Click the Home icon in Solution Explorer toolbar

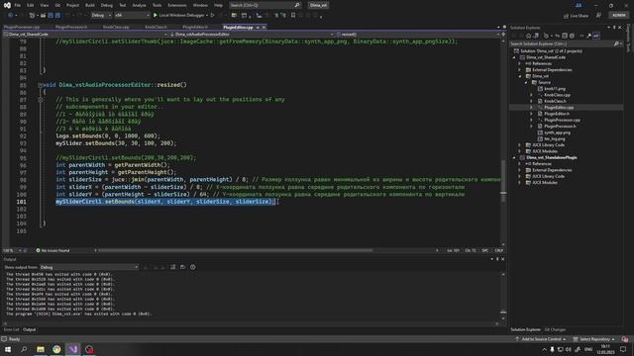pos(528,36)
